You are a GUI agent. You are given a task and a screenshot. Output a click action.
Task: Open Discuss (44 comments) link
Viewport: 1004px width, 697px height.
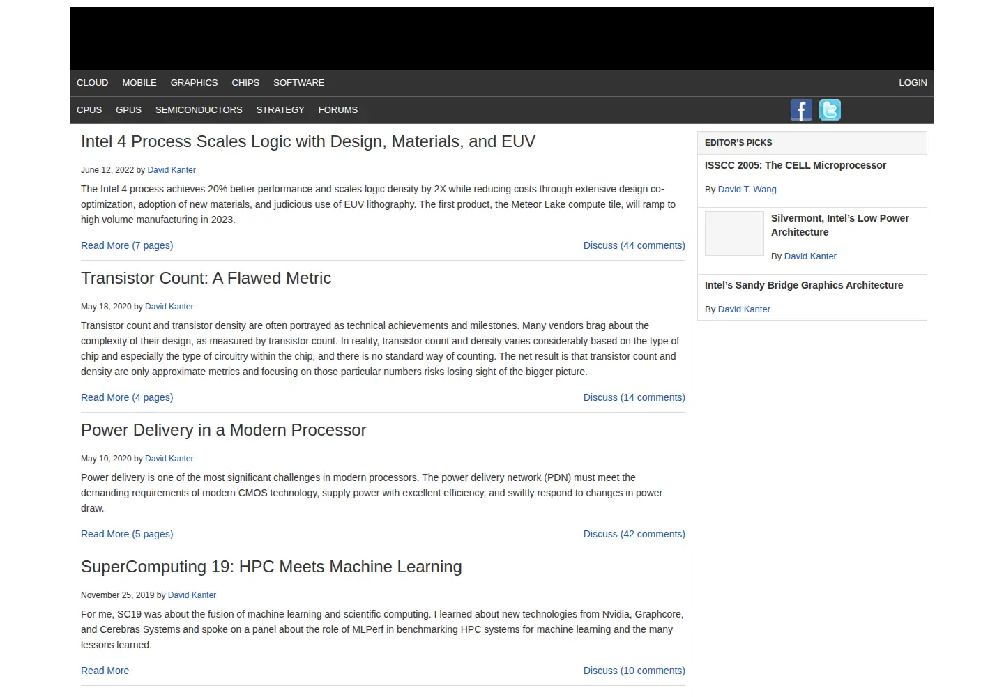coord(634,245)
